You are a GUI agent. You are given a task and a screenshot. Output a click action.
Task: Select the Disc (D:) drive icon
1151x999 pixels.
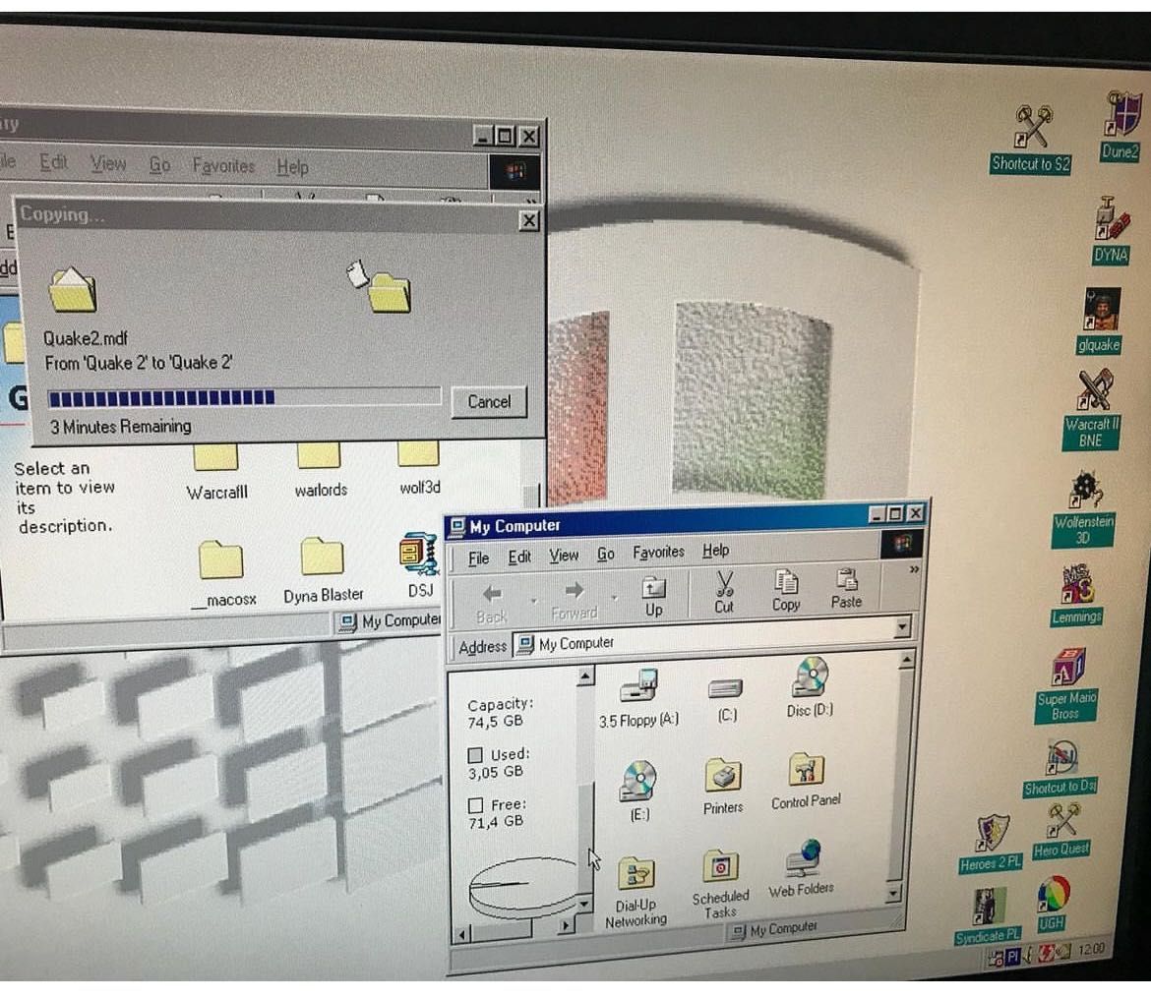coord(810,686)
